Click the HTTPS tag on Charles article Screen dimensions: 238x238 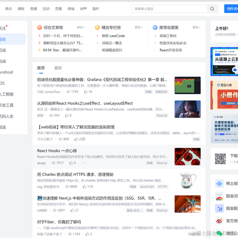162,187
